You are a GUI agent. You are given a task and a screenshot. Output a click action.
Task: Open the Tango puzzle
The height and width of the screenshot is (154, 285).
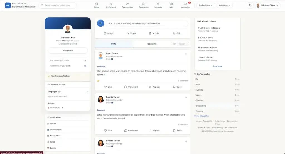click(x=217, y=95)
